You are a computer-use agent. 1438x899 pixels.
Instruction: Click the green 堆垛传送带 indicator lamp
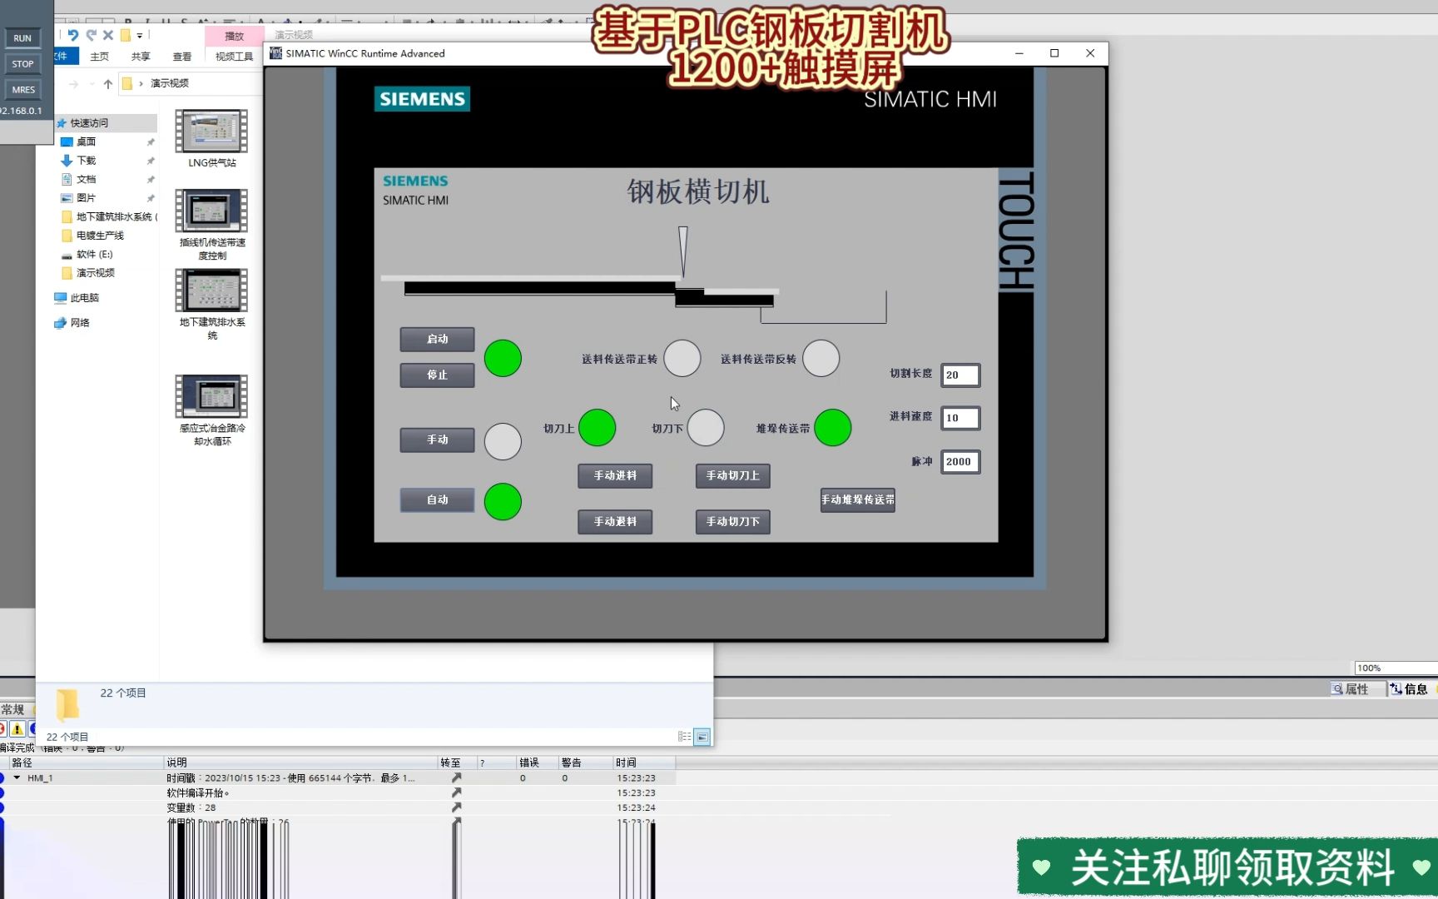[833, 428]
